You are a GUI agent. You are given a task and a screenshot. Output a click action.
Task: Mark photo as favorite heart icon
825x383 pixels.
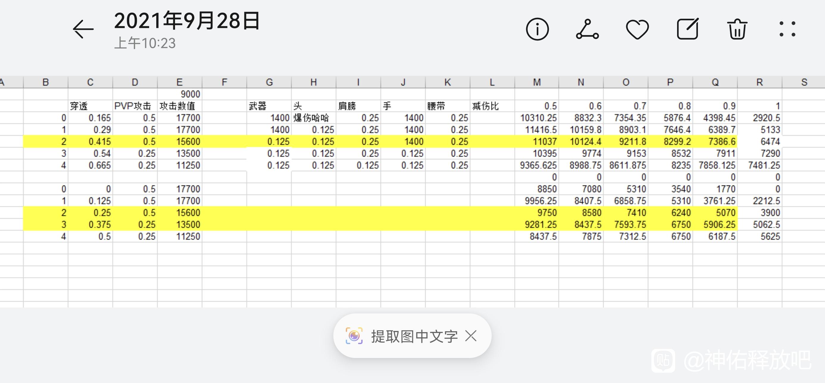637,29
